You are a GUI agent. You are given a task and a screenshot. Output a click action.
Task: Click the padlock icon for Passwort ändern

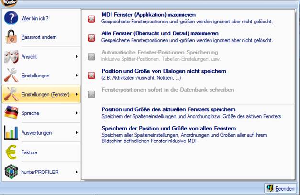pos(11,37)
